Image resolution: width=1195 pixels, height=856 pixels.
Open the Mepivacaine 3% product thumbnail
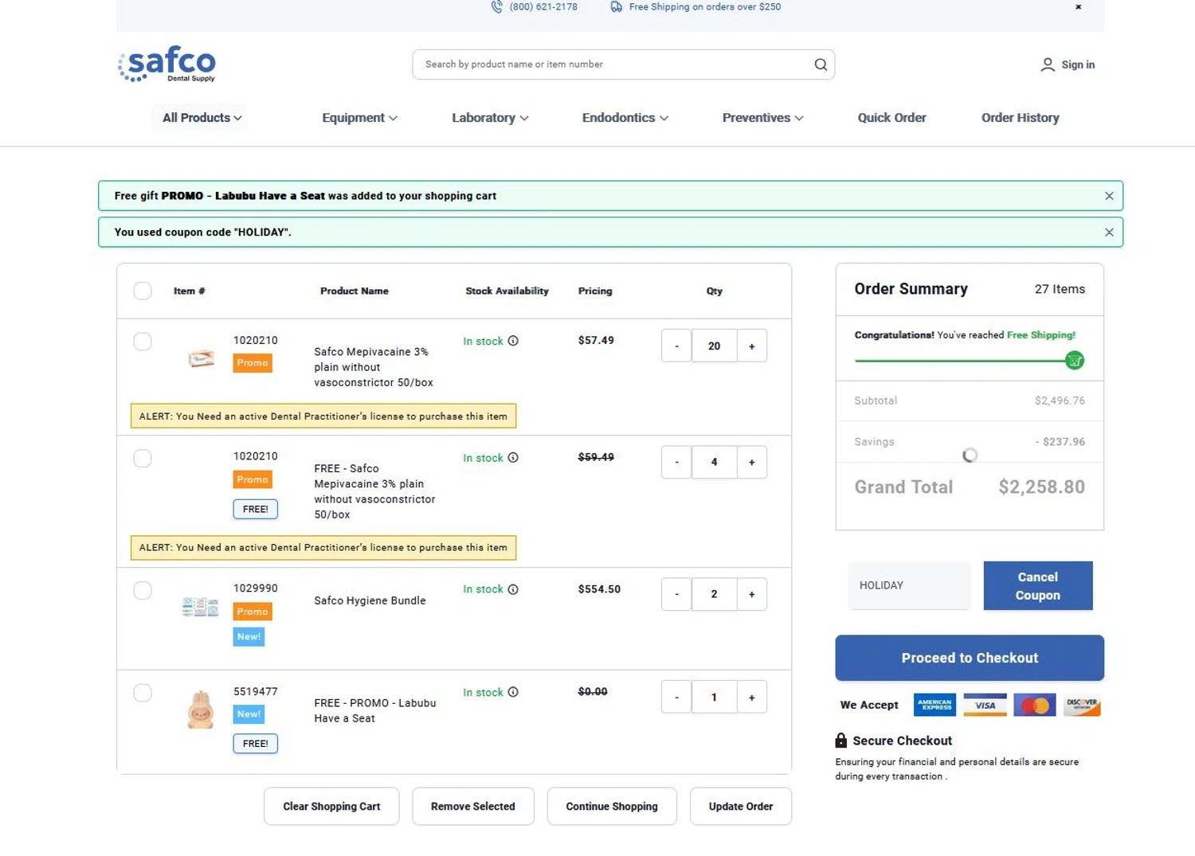tap(201, 359)
